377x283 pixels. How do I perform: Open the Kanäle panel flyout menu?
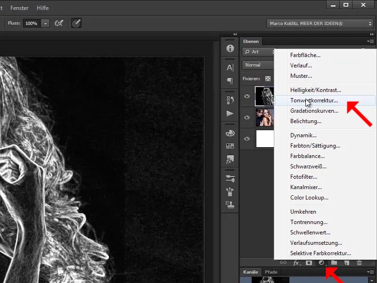(x=370, y=272)
